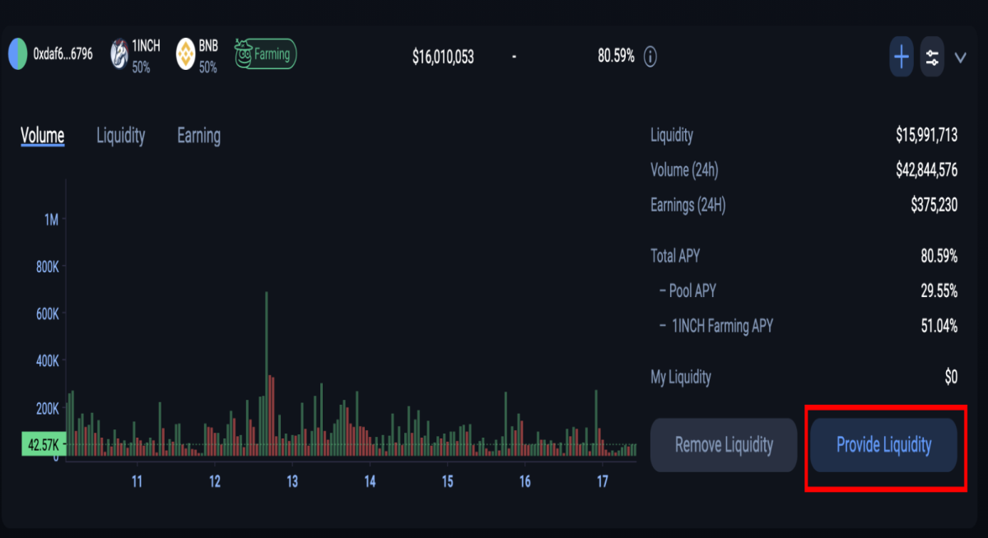Image resolution: width=988 pixels, height=538 pixels.
Task: Click the plus icon to add liquidity
Action: click(x=902, y=57)
